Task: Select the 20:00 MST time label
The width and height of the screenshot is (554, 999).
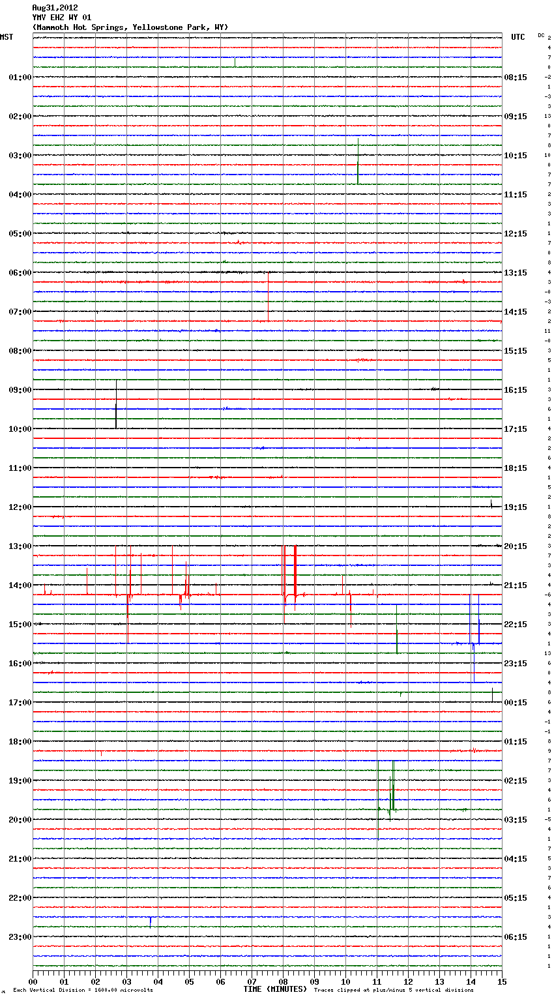Action: (20, 820)
